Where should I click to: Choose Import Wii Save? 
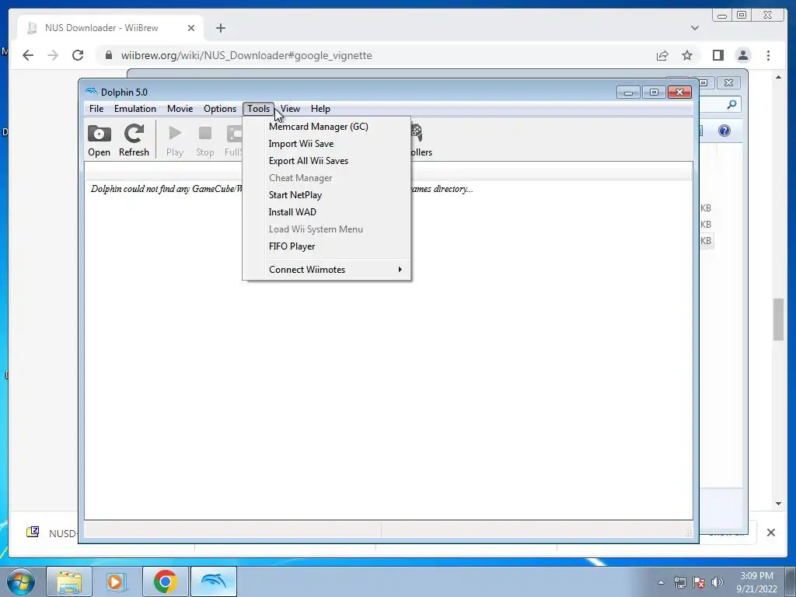pyautogui.click(x=326, y=144)
